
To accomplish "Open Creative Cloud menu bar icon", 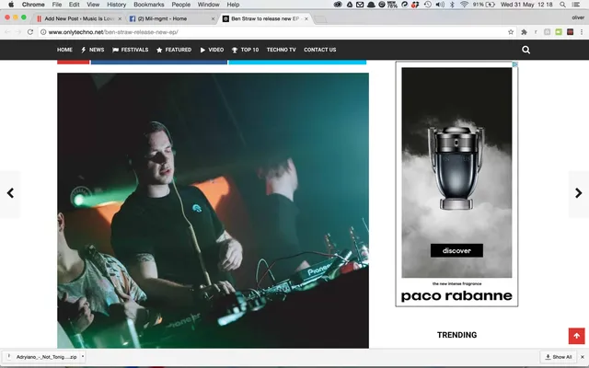I will click(x=338, y=5).
